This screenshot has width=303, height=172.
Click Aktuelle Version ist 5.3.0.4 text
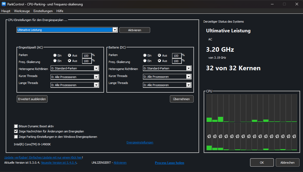point(22,163)
